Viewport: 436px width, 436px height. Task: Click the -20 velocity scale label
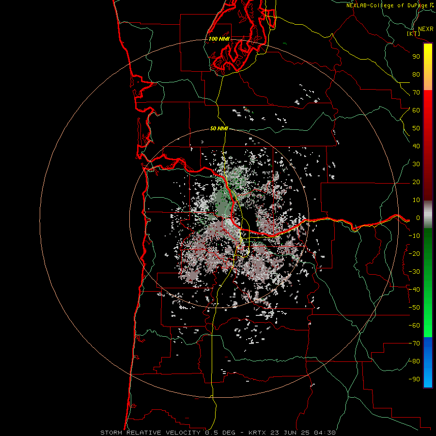pos(414,254)
